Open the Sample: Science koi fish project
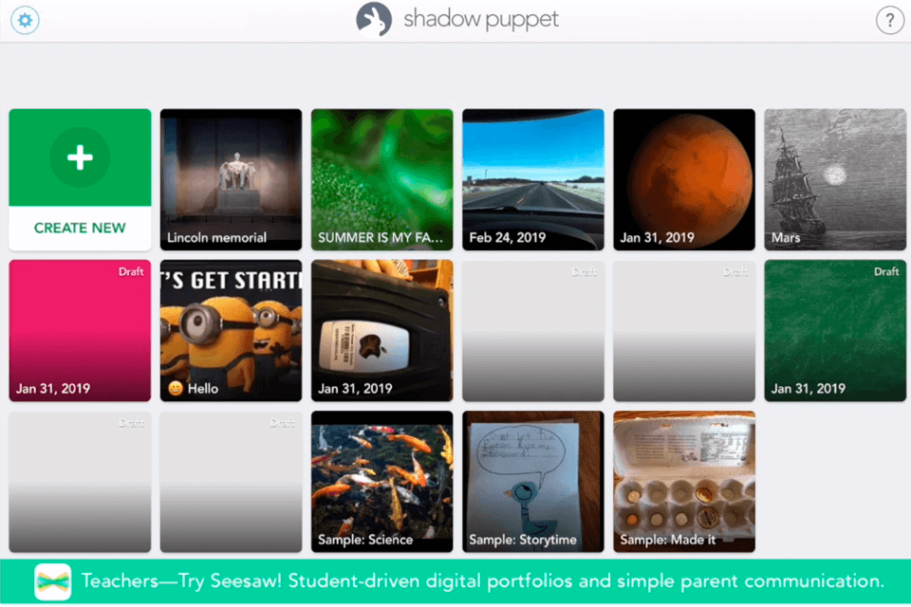 [382, 482]
